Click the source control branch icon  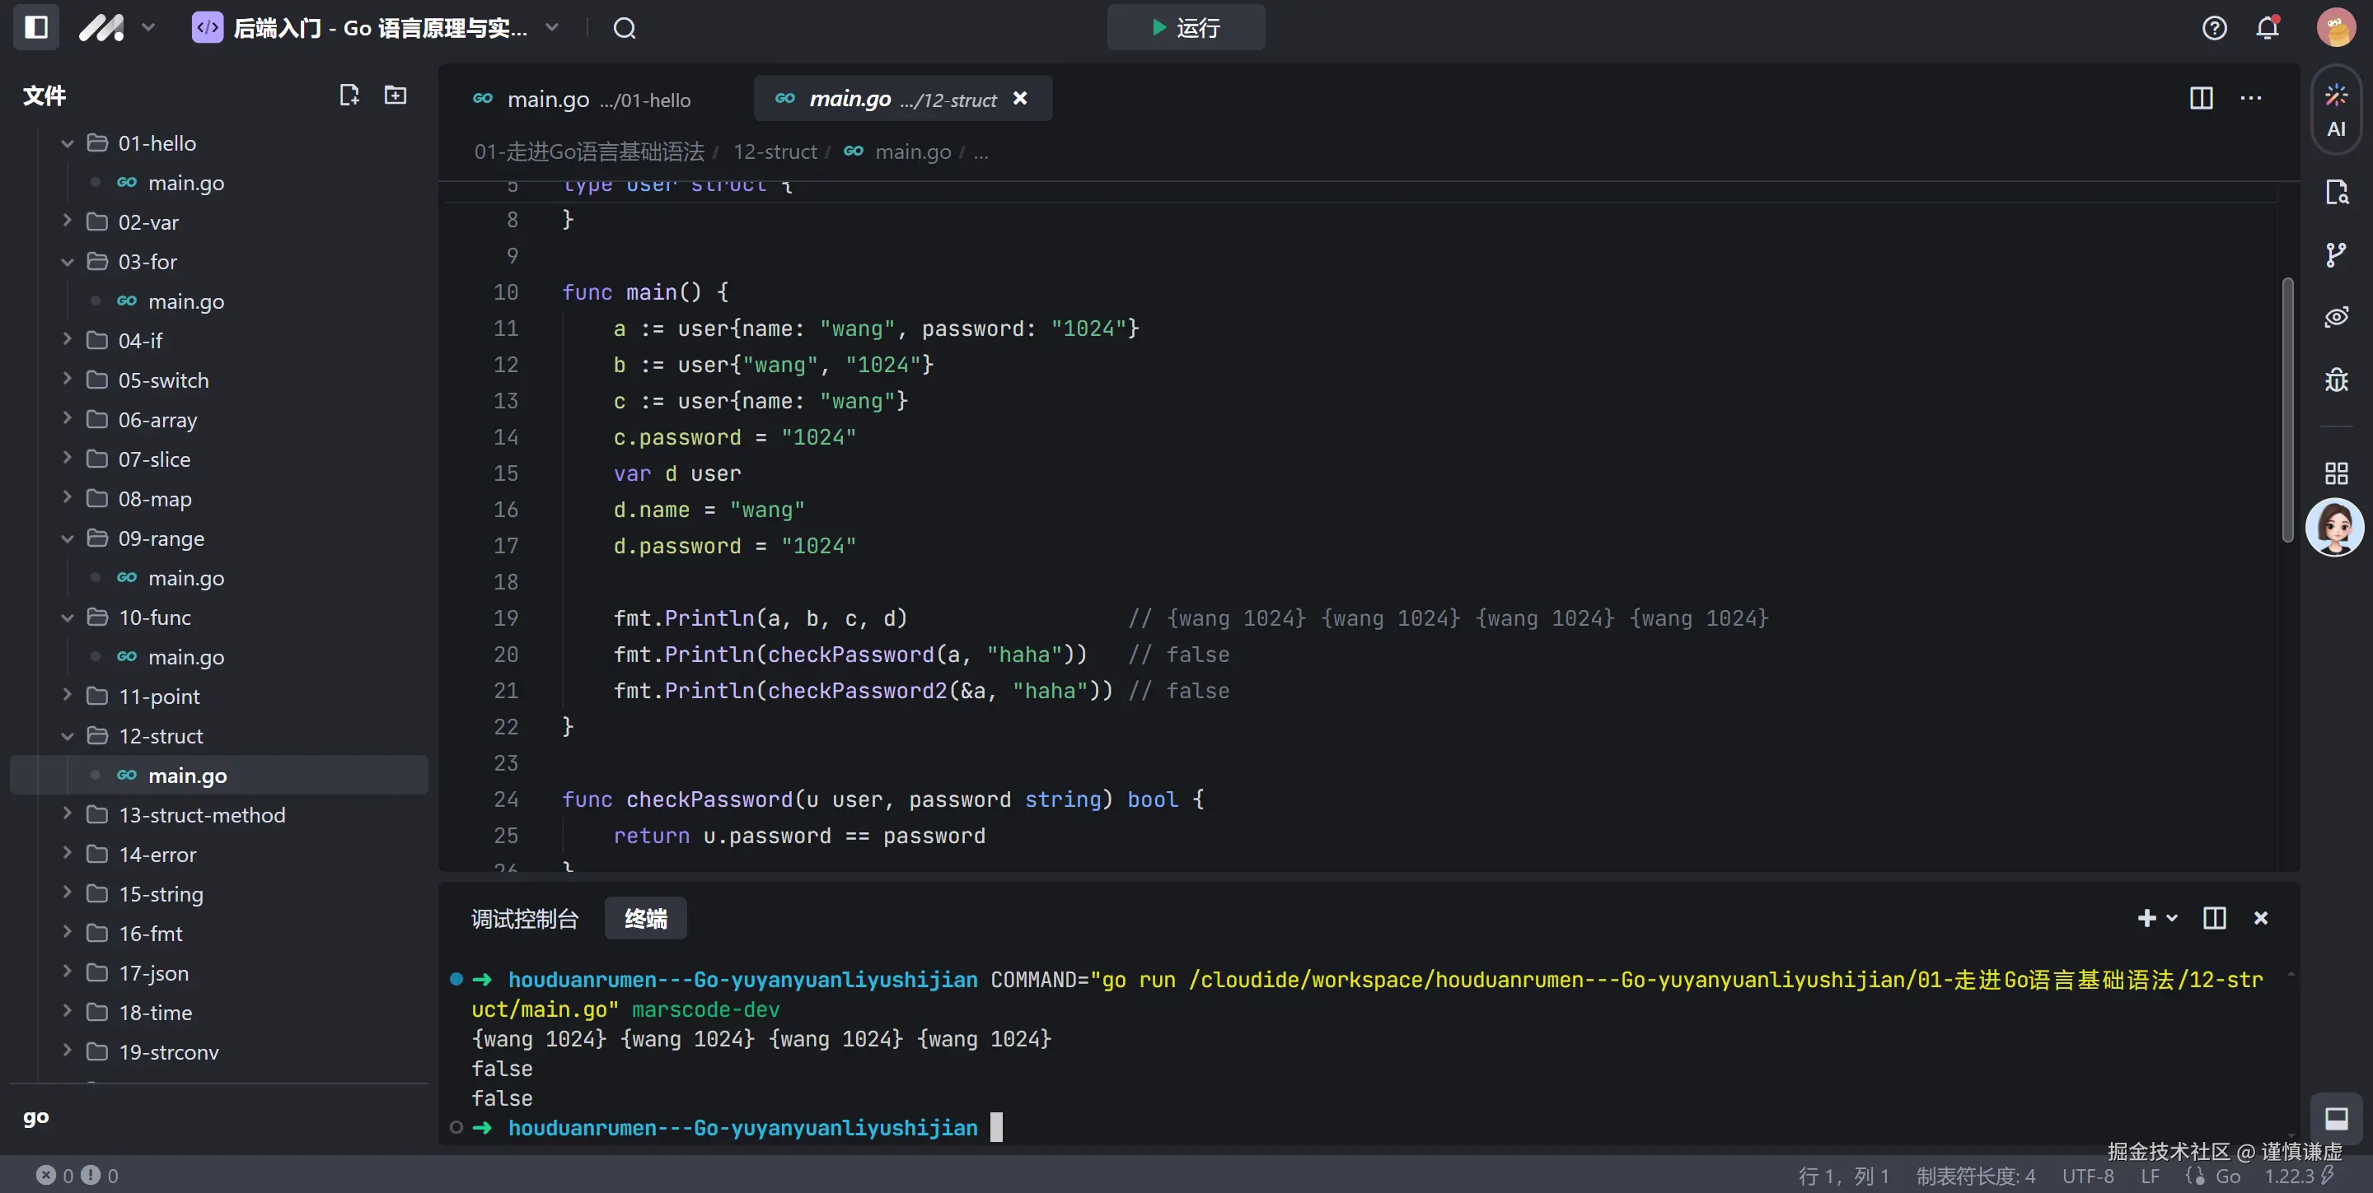(x=2335, y=255)
